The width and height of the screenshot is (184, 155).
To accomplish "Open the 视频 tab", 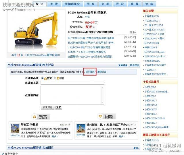I will pos(135,4).
